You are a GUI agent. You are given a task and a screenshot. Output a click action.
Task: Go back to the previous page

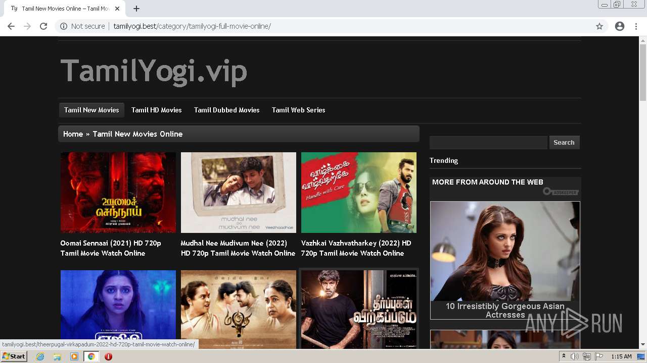pos(11,26)
